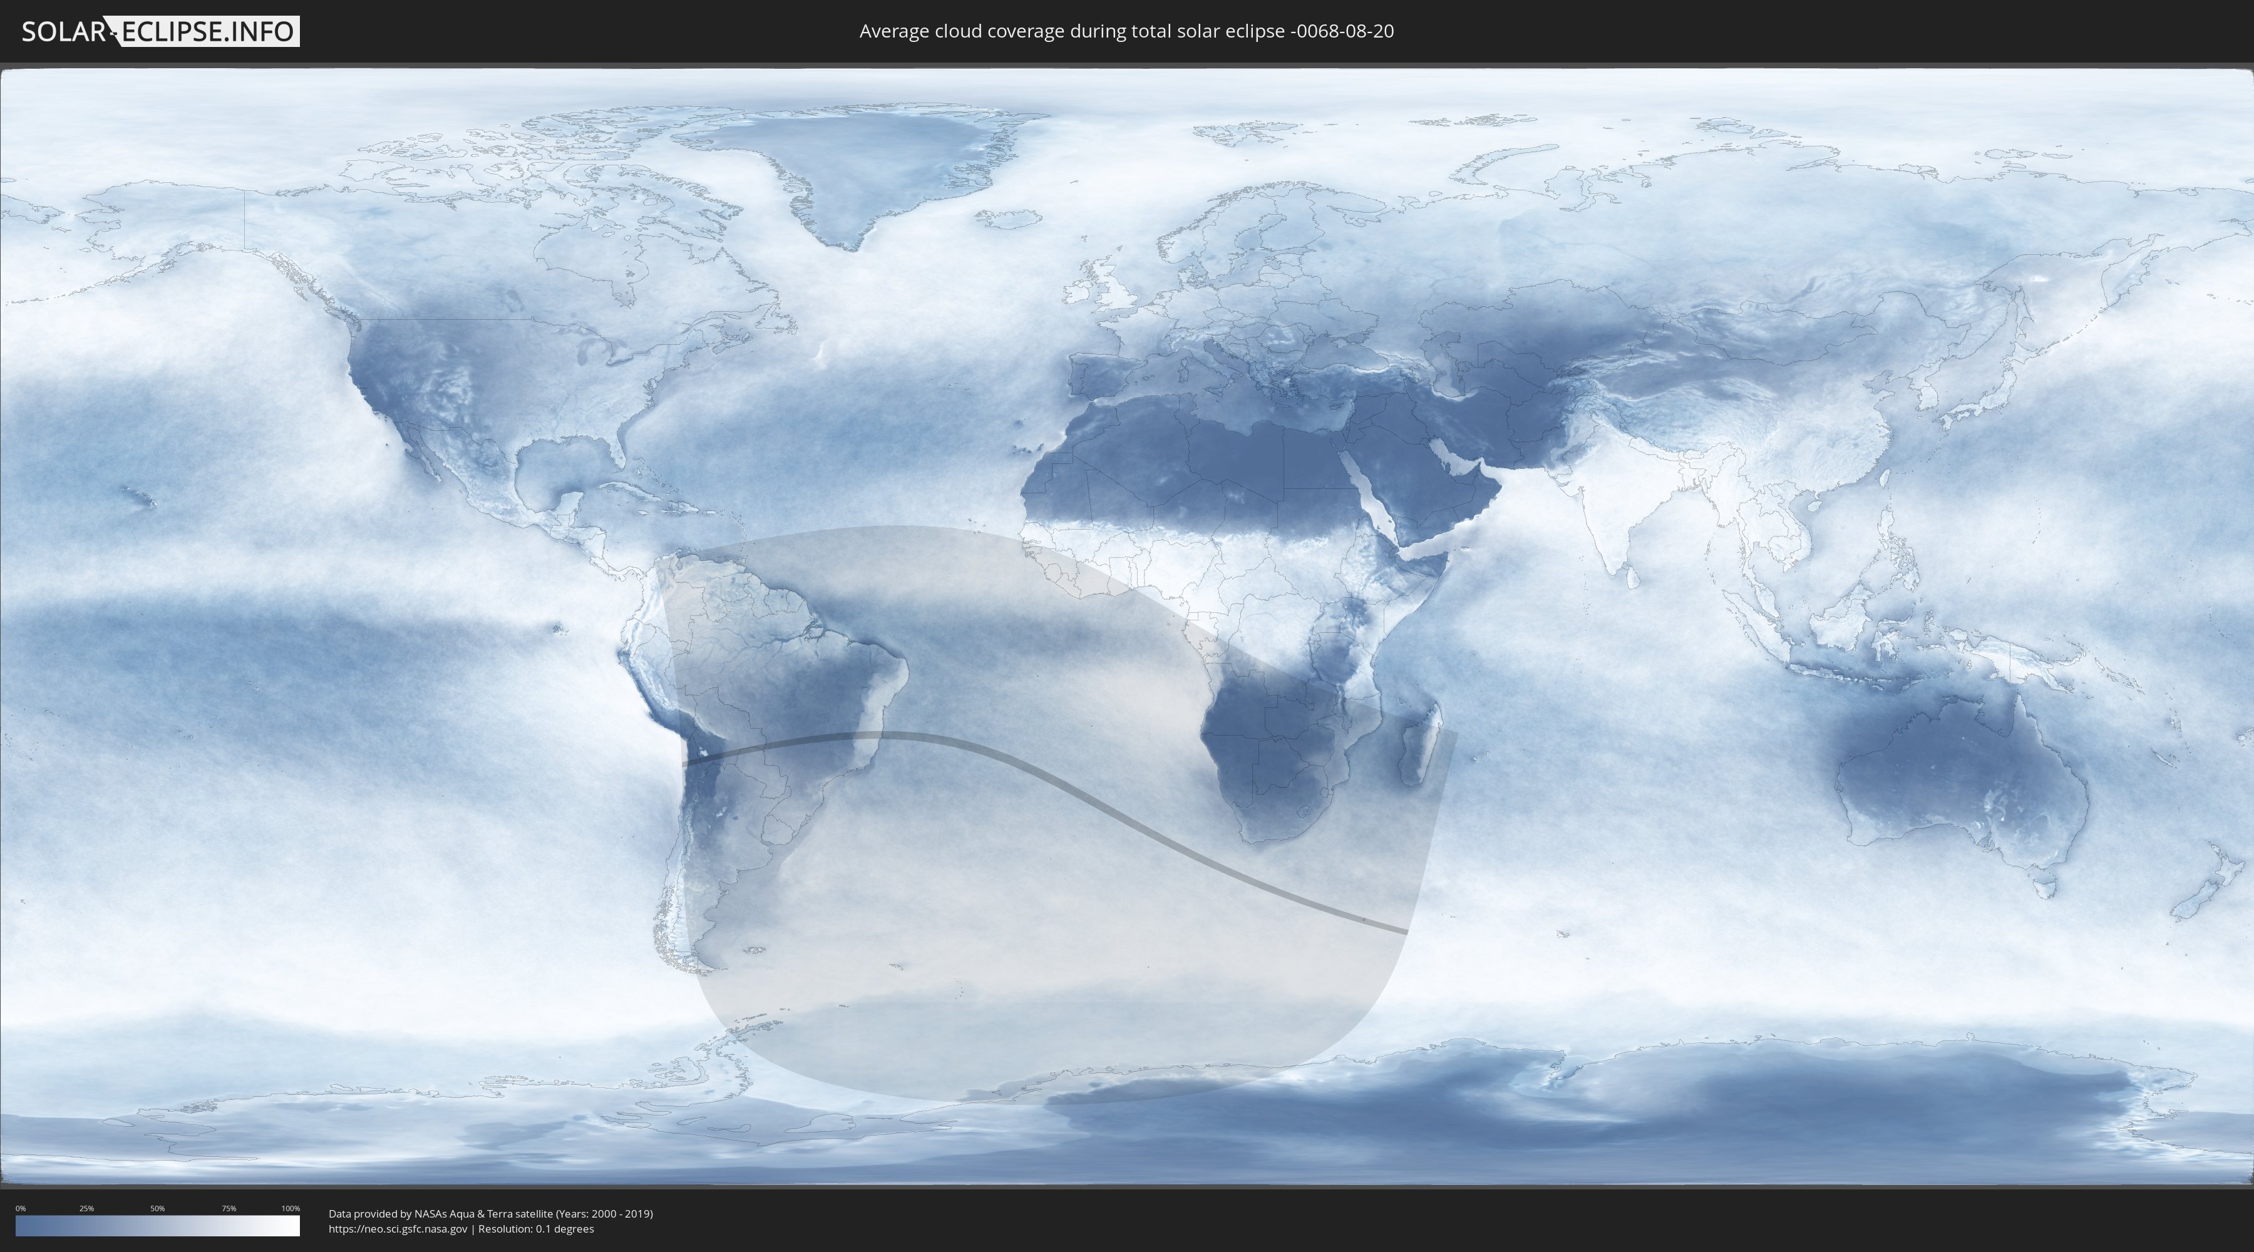Click the '100%' legend label
Image resolution: width=2254 pixels, height=1252 pixels.
tap(291, 1208)
